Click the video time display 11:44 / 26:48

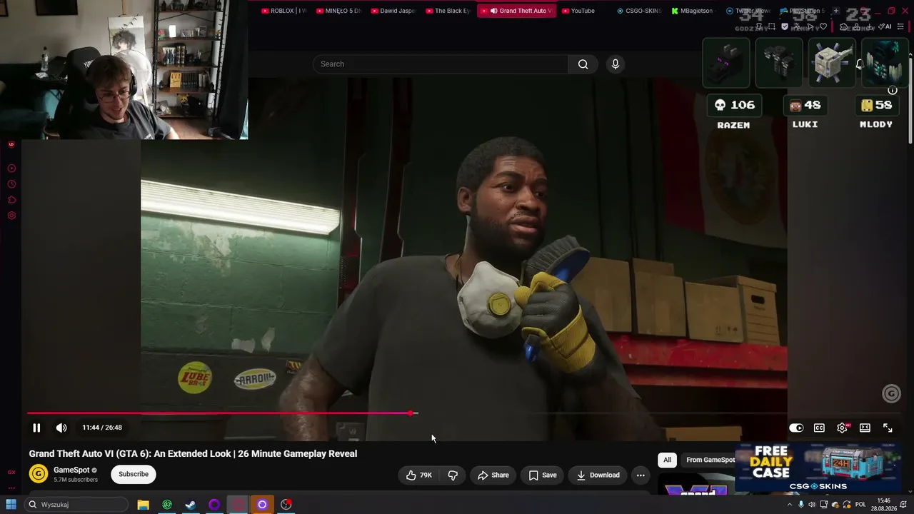click(x=102, y=428)
